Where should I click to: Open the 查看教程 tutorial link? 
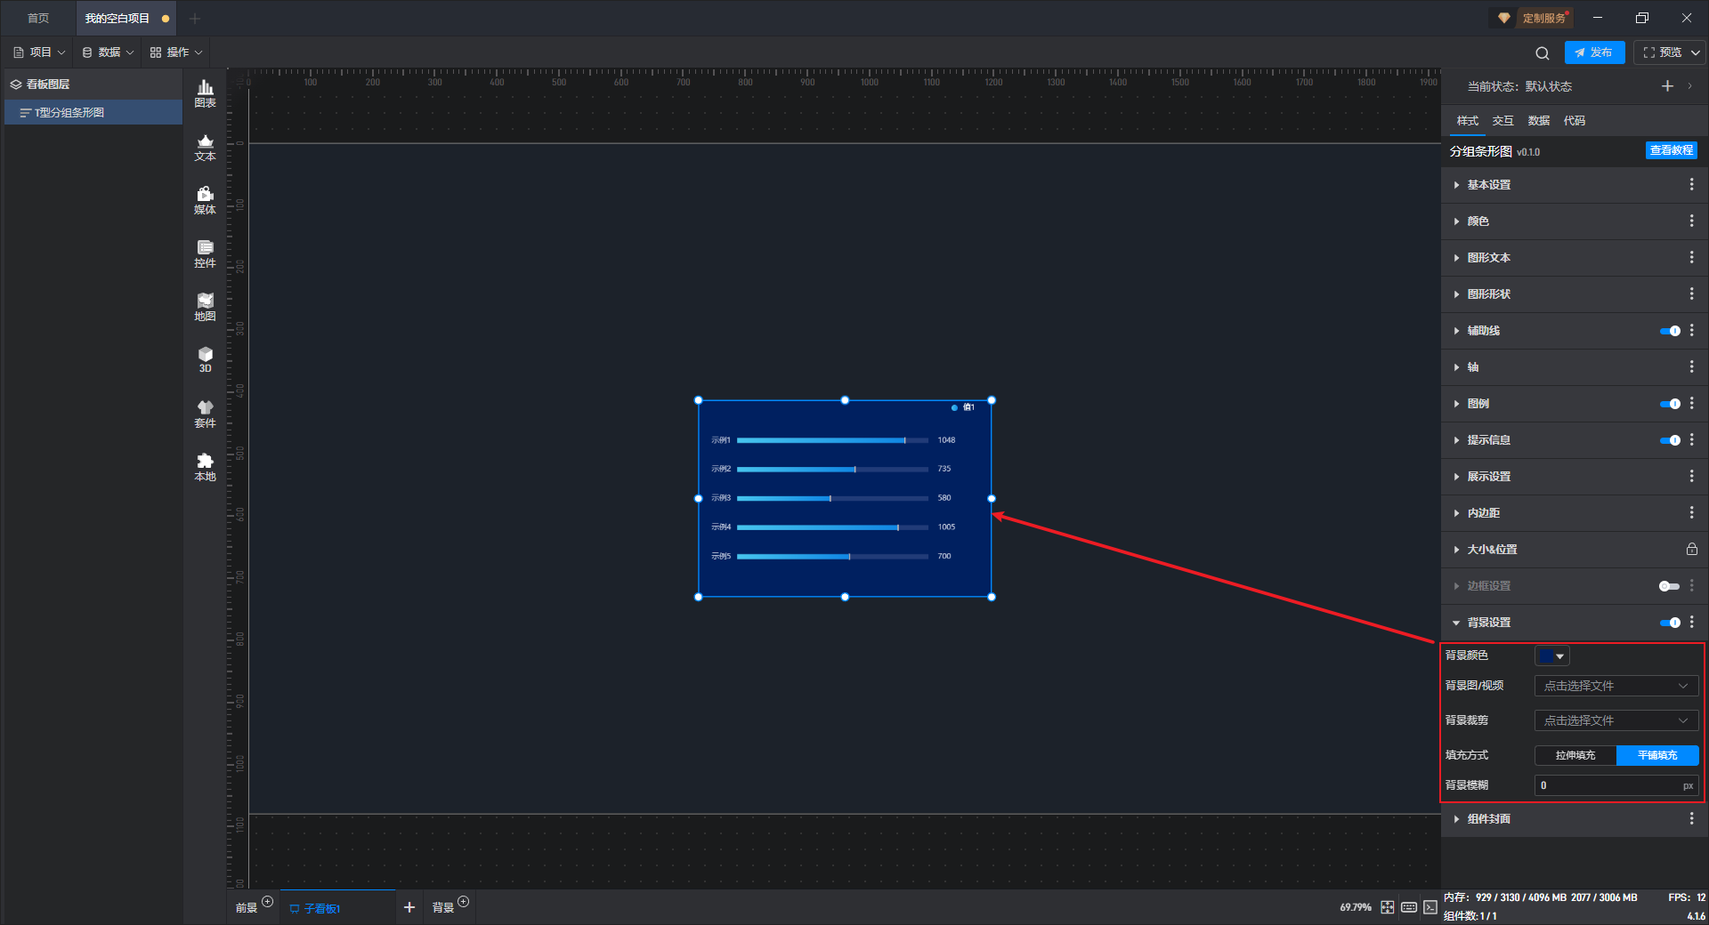[x=1672, y=150]
